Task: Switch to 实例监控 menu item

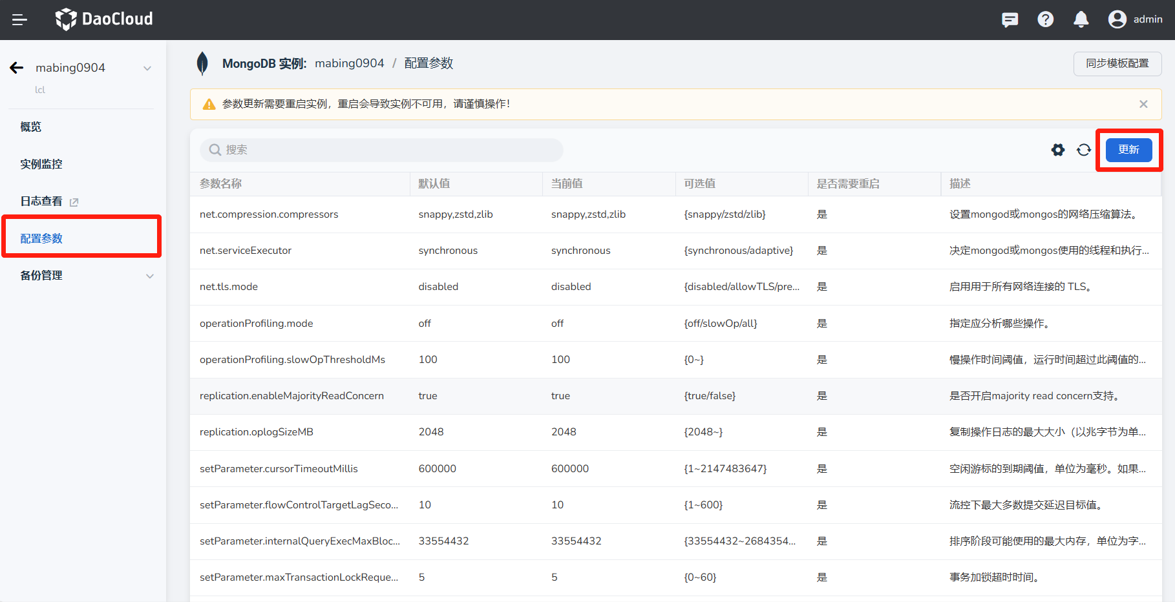Action: [x=41, y=164]
